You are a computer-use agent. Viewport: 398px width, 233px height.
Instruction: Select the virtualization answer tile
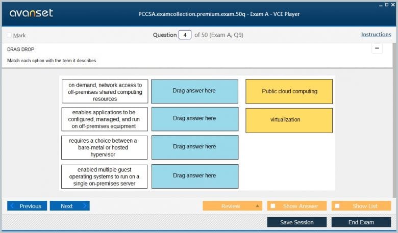tap(289, 120)
